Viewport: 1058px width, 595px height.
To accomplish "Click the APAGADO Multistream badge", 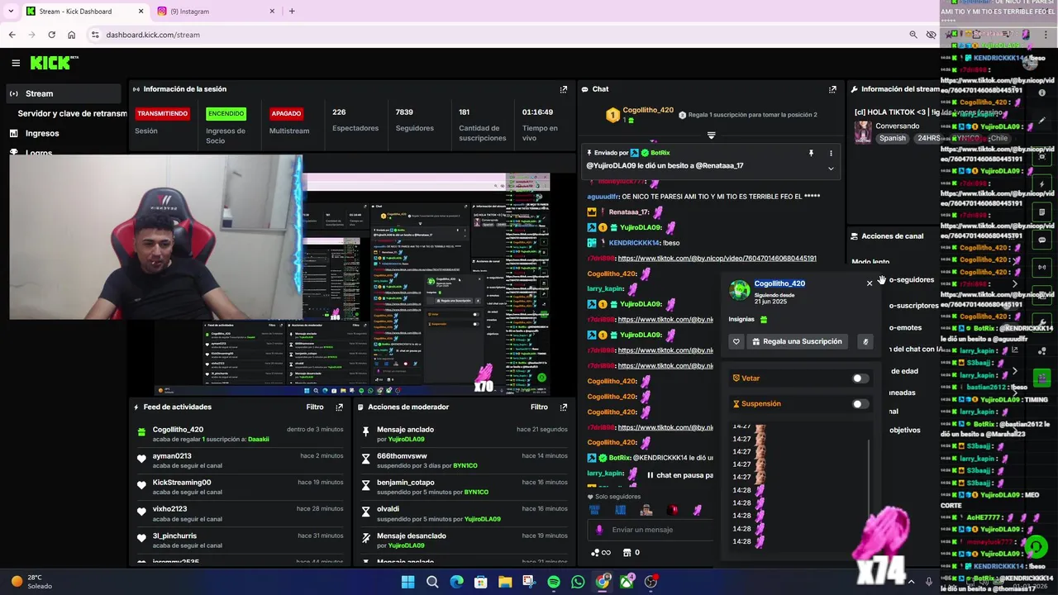I will pos(286,113).
